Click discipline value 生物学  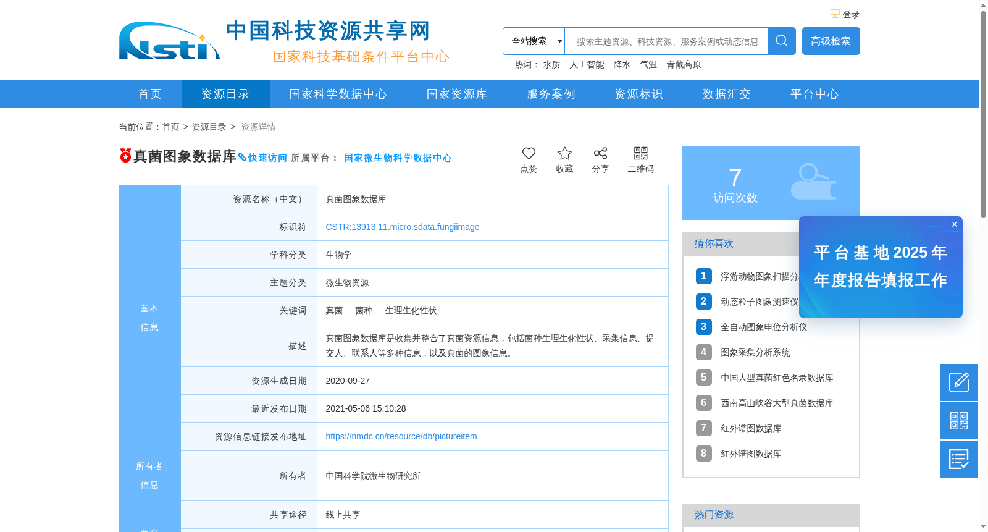(338, 255)
